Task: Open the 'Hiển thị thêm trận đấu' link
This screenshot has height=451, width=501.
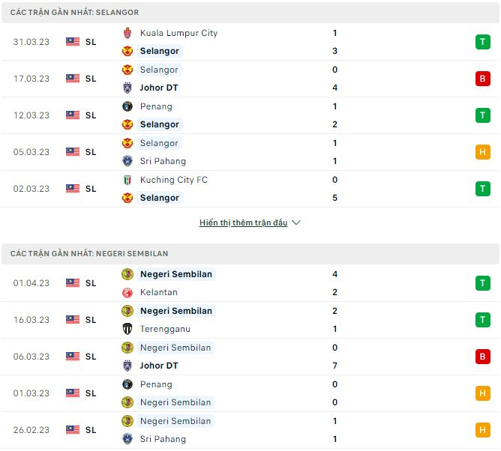Action: (243, 223)
